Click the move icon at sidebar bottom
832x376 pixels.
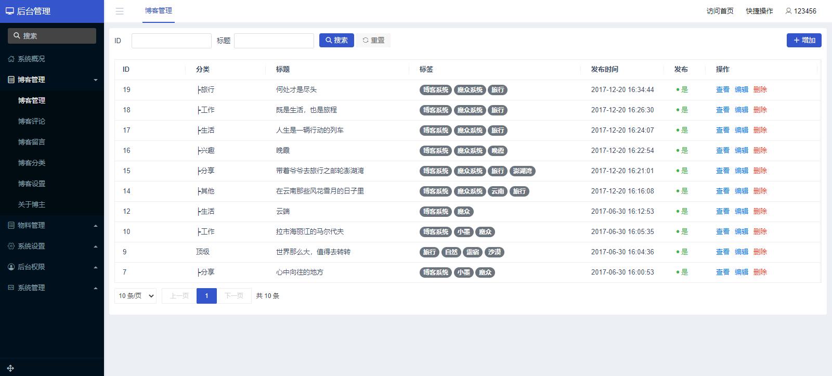click(10, 368)
